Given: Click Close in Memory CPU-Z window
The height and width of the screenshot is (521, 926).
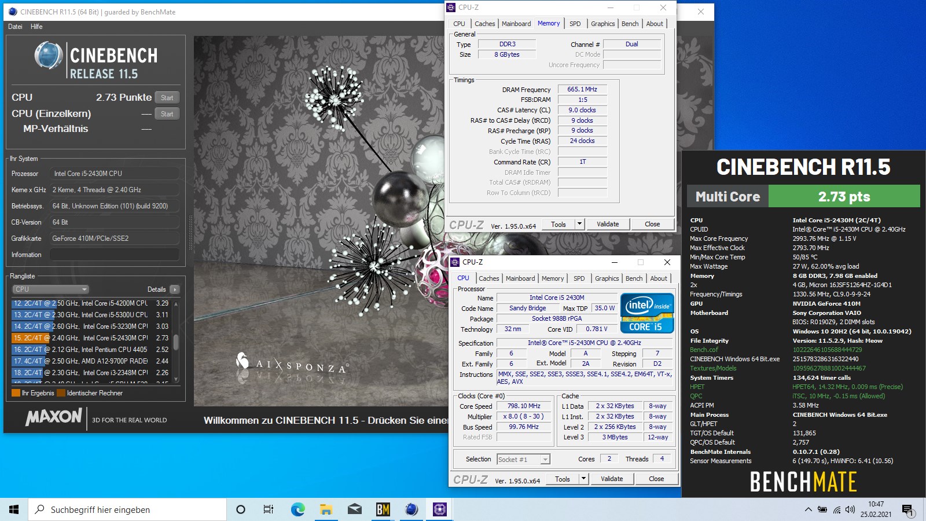Looking at the screenshot, I should coord(652,224).
